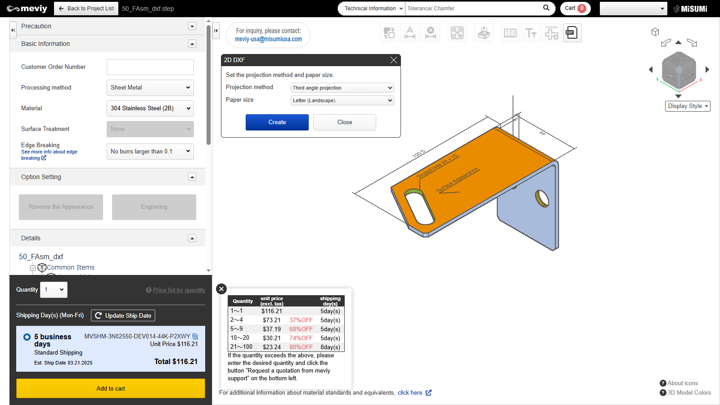Open the Material dropdown
Image resolution: width=720 pixels, height=405 pixels.
150,108
